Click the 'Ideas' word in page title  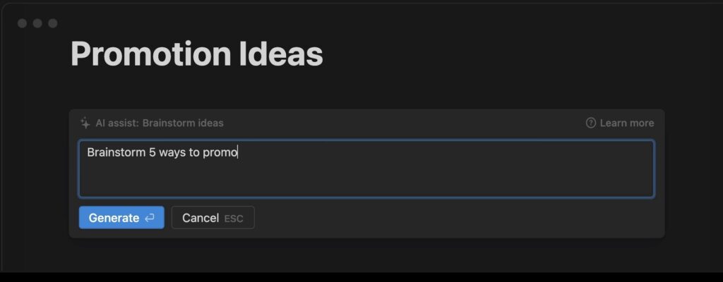(x=281, y=54)
